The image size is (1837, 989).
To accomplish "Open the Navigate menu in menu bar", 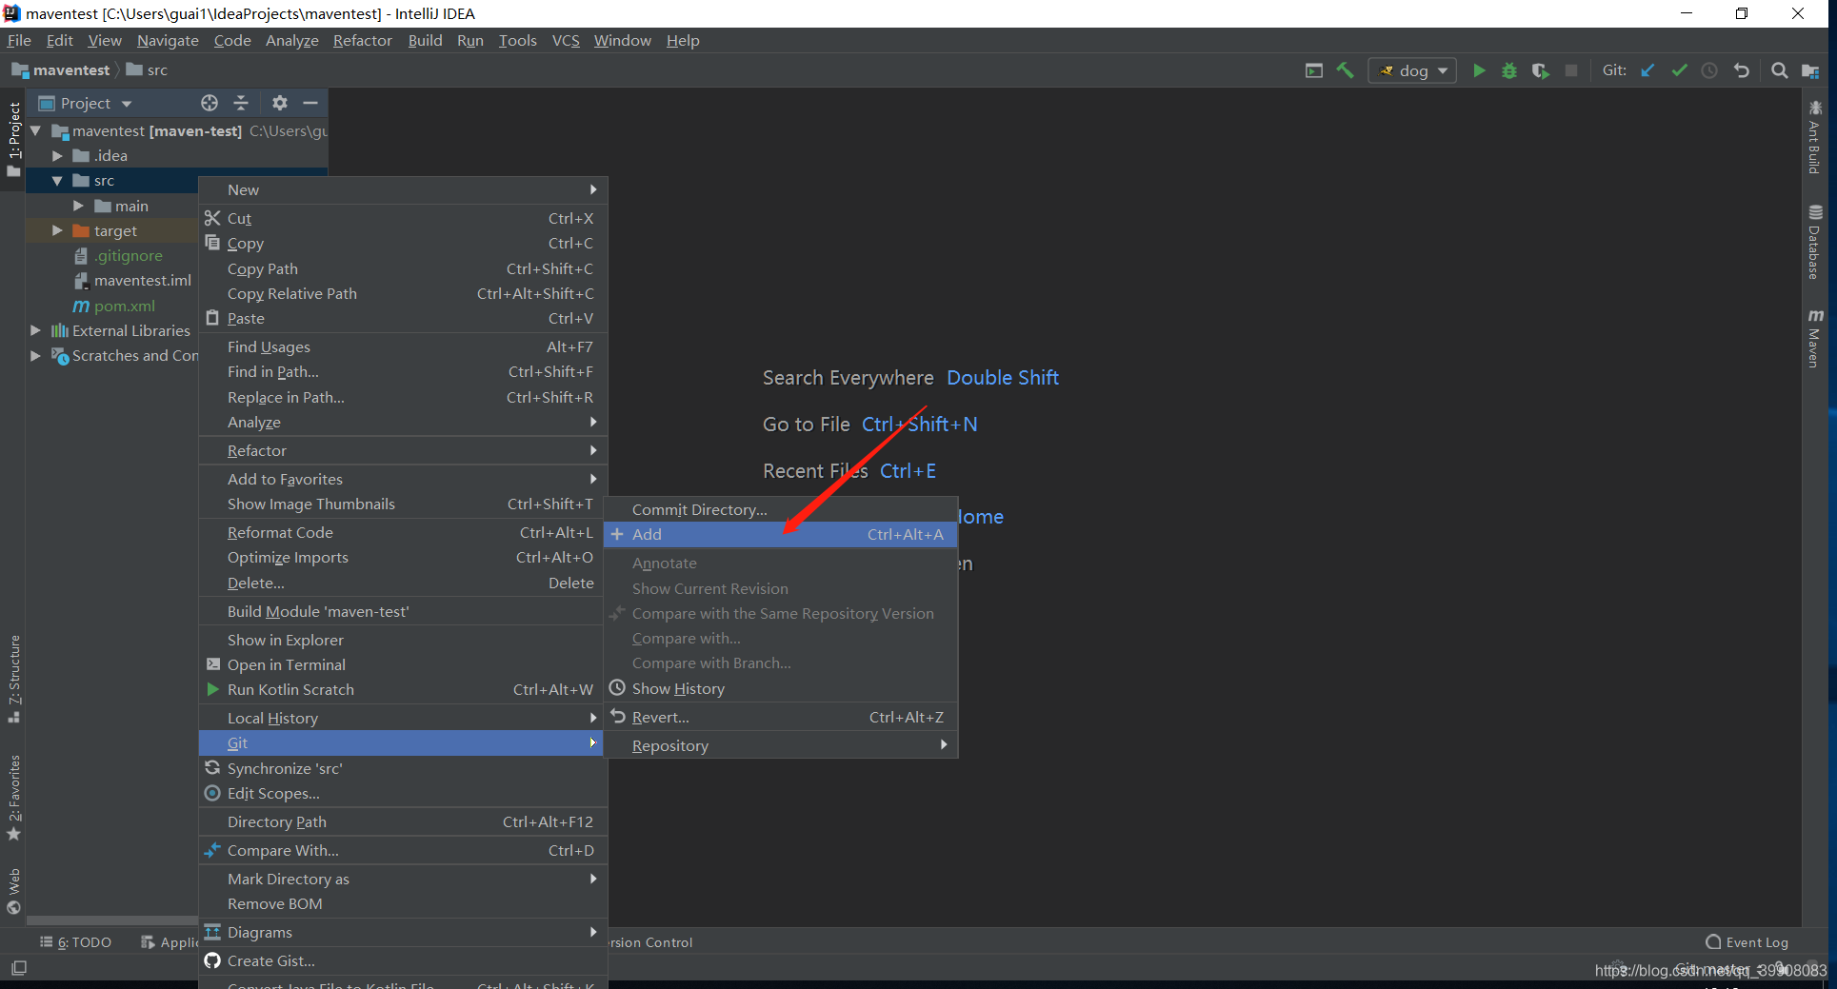I will pyautogui.click(x=168, y=40).
